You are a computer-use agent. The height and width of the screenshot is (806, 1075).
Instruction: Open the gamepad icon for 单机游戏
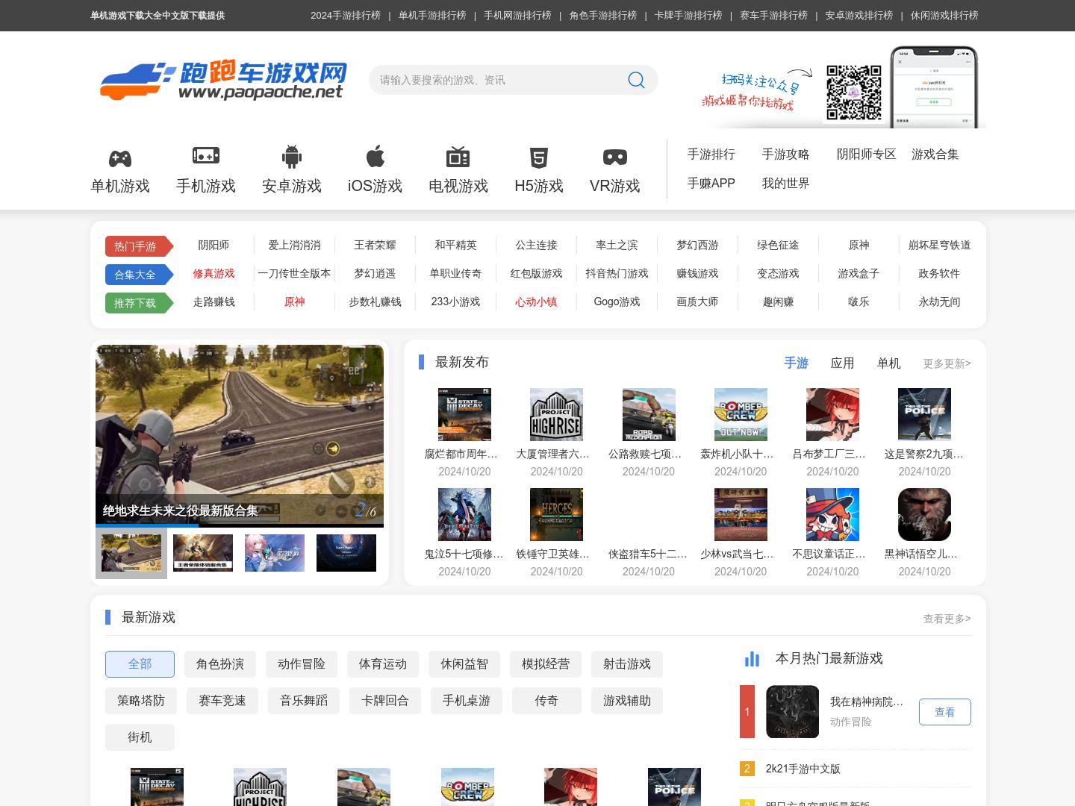120,158
